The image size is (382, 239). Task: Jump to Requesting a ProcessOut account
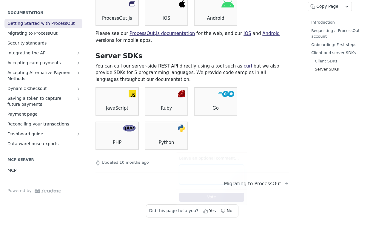[x=335, y=33]
